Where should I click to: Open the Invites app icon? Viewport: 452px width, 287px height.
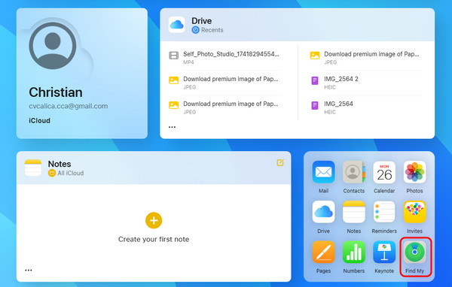pyautogui.click(x=414, y=212)
